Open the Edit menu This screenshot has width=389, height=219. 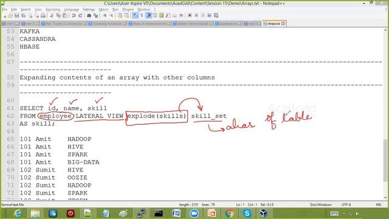(x=14, y=10)
